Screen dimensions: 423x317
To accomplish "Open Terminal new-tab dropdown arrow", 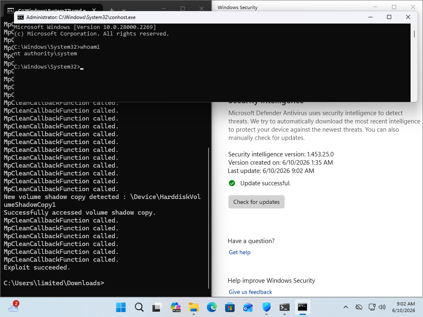I will (124, 10).
